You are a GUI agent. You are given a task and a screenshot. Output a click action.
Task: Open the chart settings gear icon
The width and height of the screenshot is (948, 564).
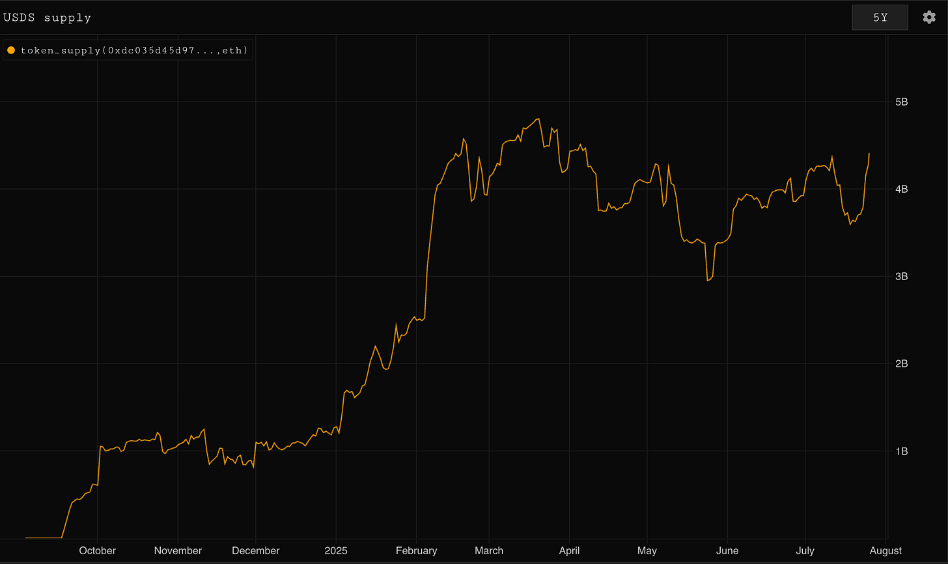[929, 18]
